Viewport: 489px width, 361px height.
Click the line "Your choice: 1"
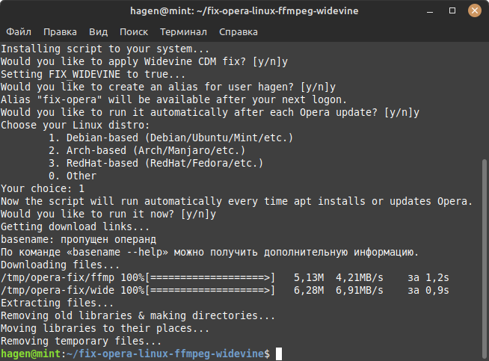coord(43,188)
